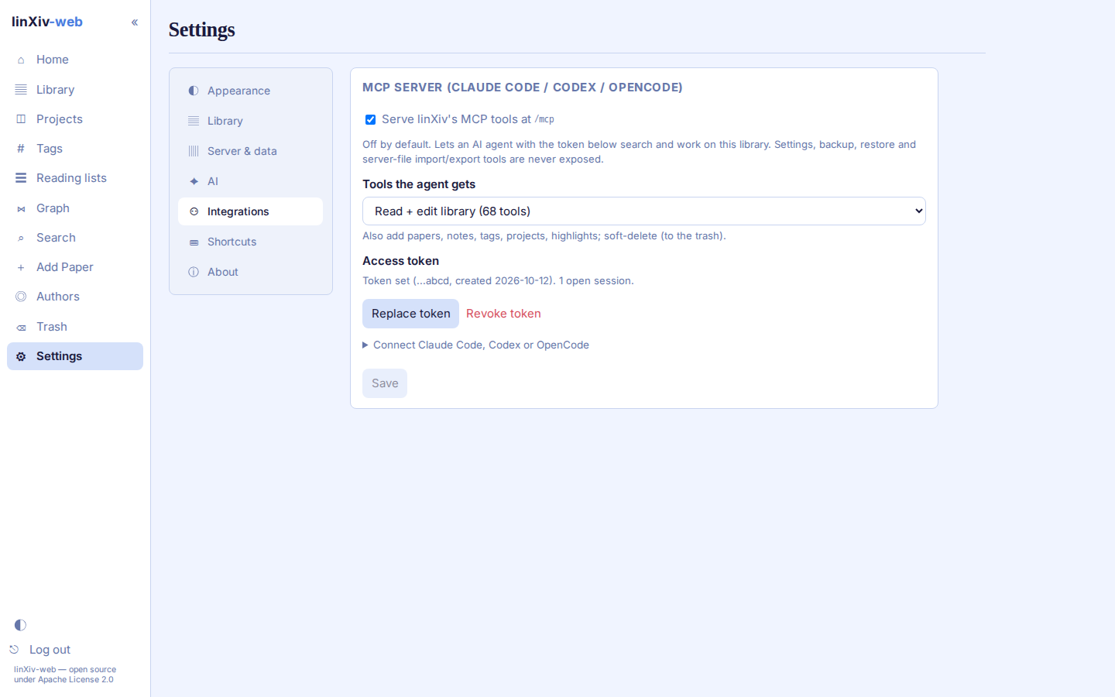
Task: Click the Appearance half-circle icon in settings
Action: (194, 91)
